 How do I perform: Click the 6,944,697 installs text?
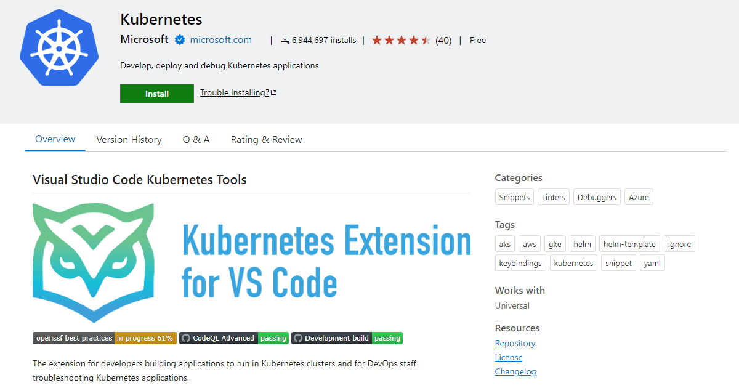[x=324, y=41]
